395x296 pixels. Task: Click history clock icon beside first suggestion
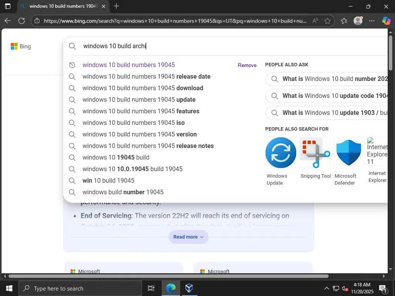72,65
